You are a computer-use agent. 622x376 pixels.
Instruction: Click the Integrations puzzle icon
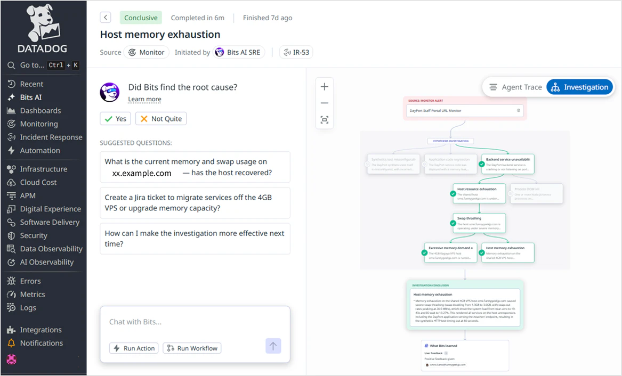pos(11,330)
